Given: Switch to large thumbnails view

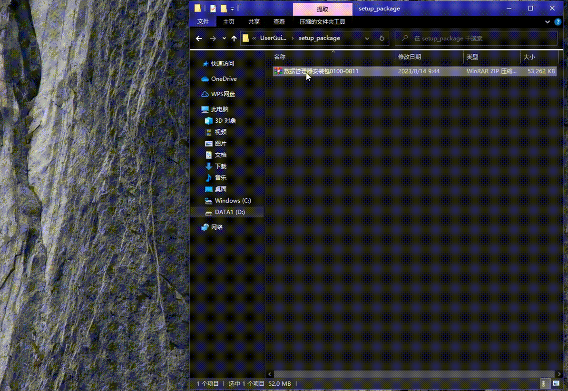Looking at the screenshot, I should click(556, 383).
